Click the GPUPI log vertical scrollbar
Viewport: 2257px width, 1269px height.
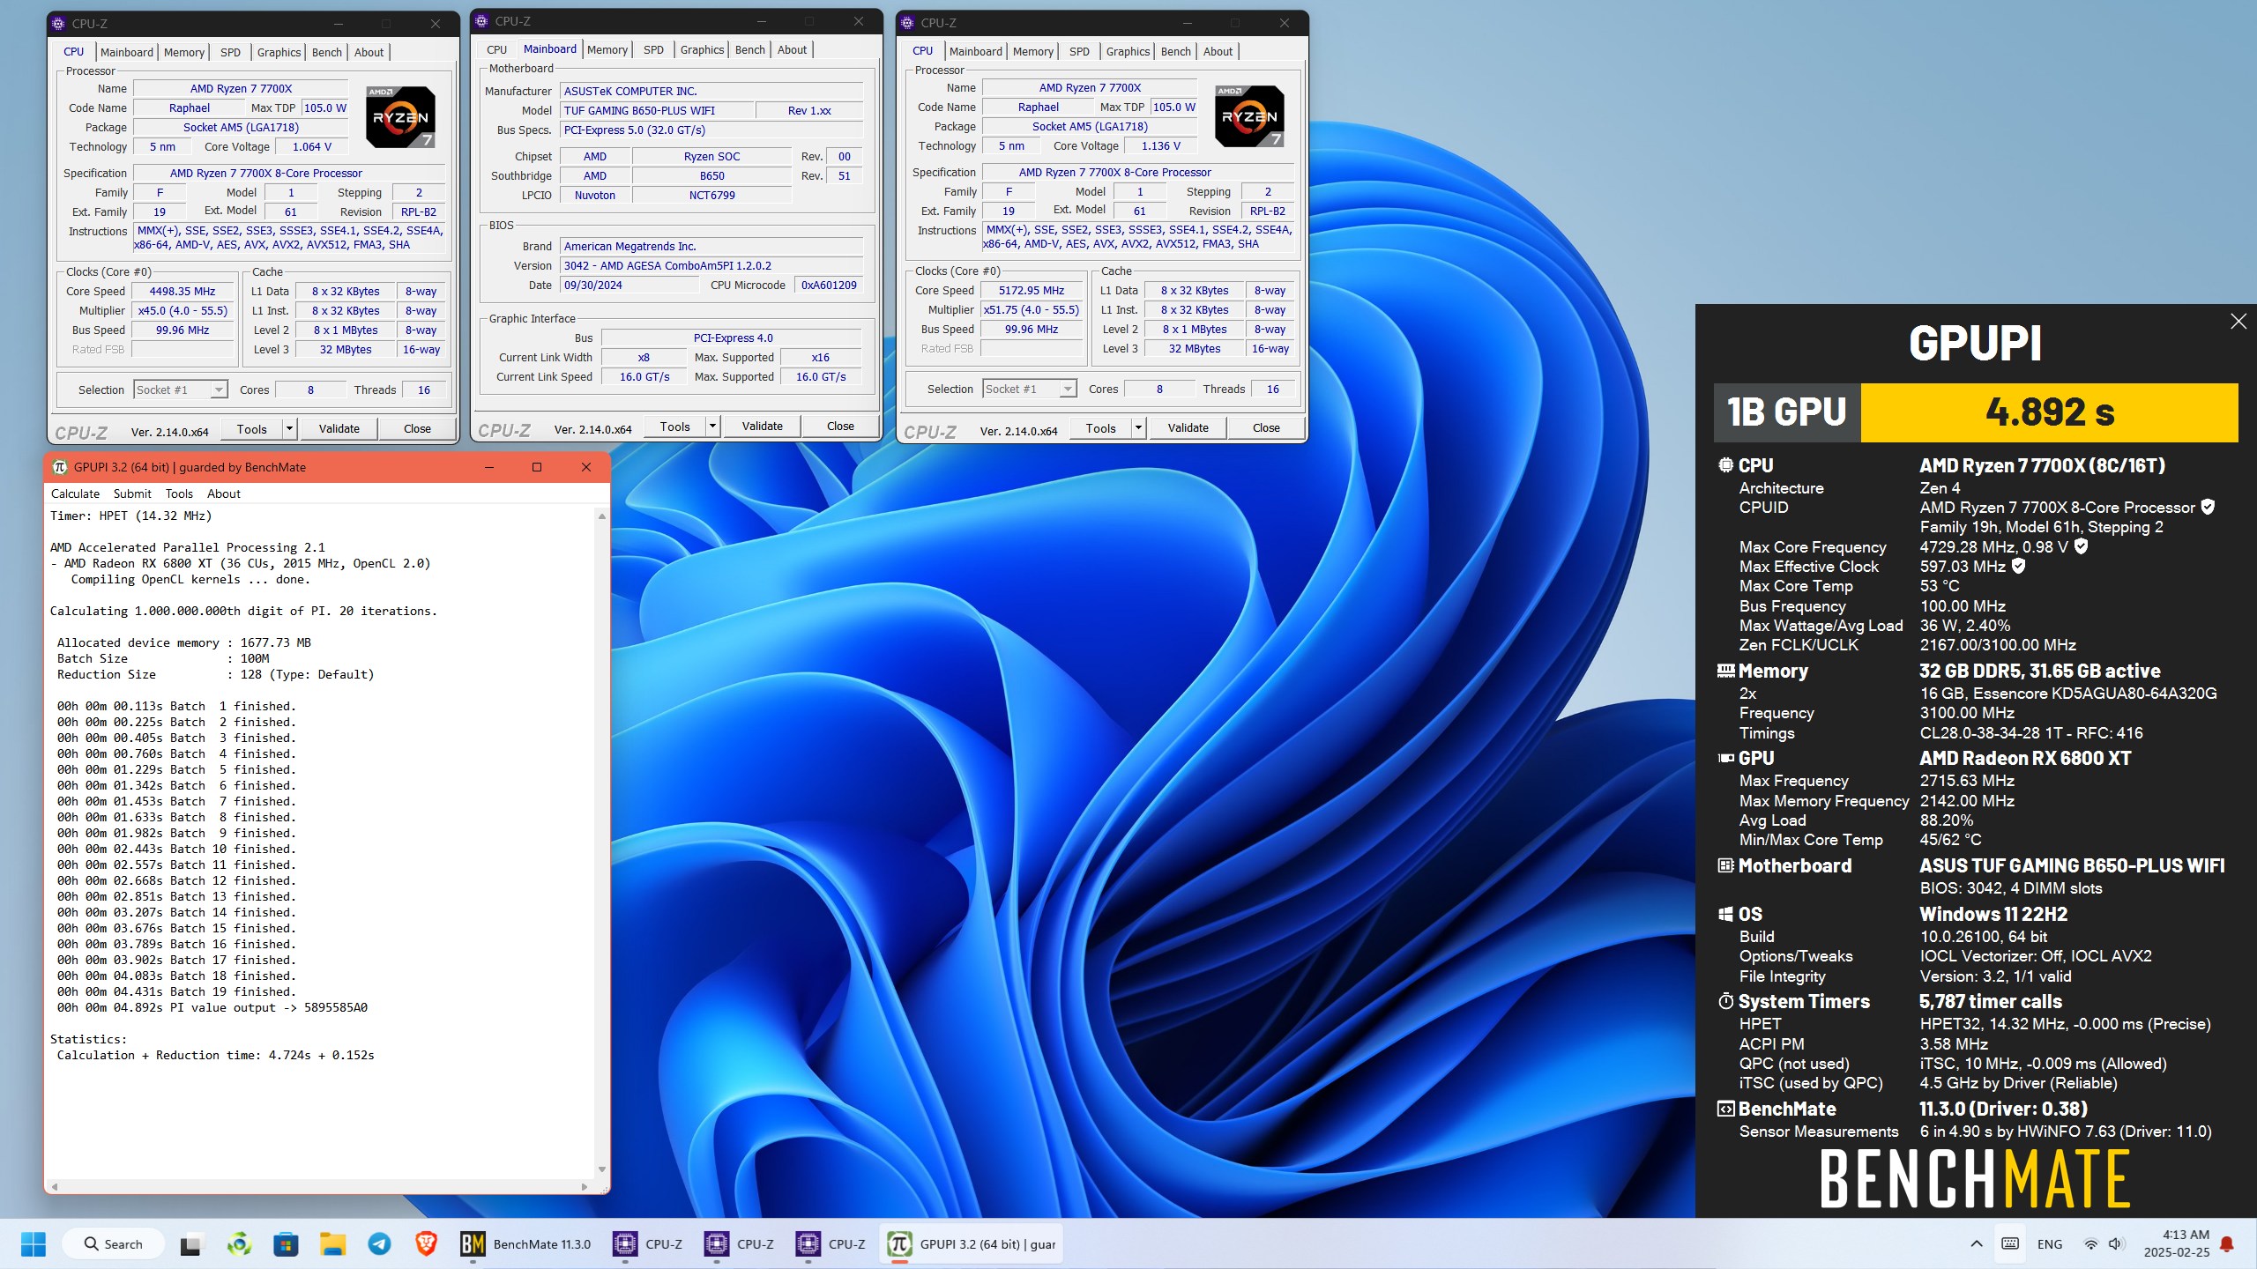[x=602, y=842]
